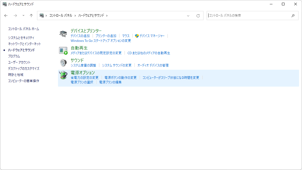Go back with the back arrow
This screenshot has width=302, height=170.
click(x=6, y=16)
